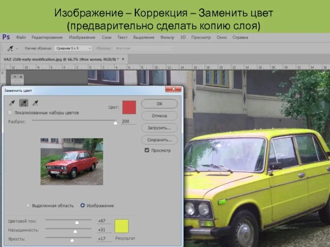Click the Яркость value +17
Viewport: 330px width, 247px height.
click(x=104, y=239)
